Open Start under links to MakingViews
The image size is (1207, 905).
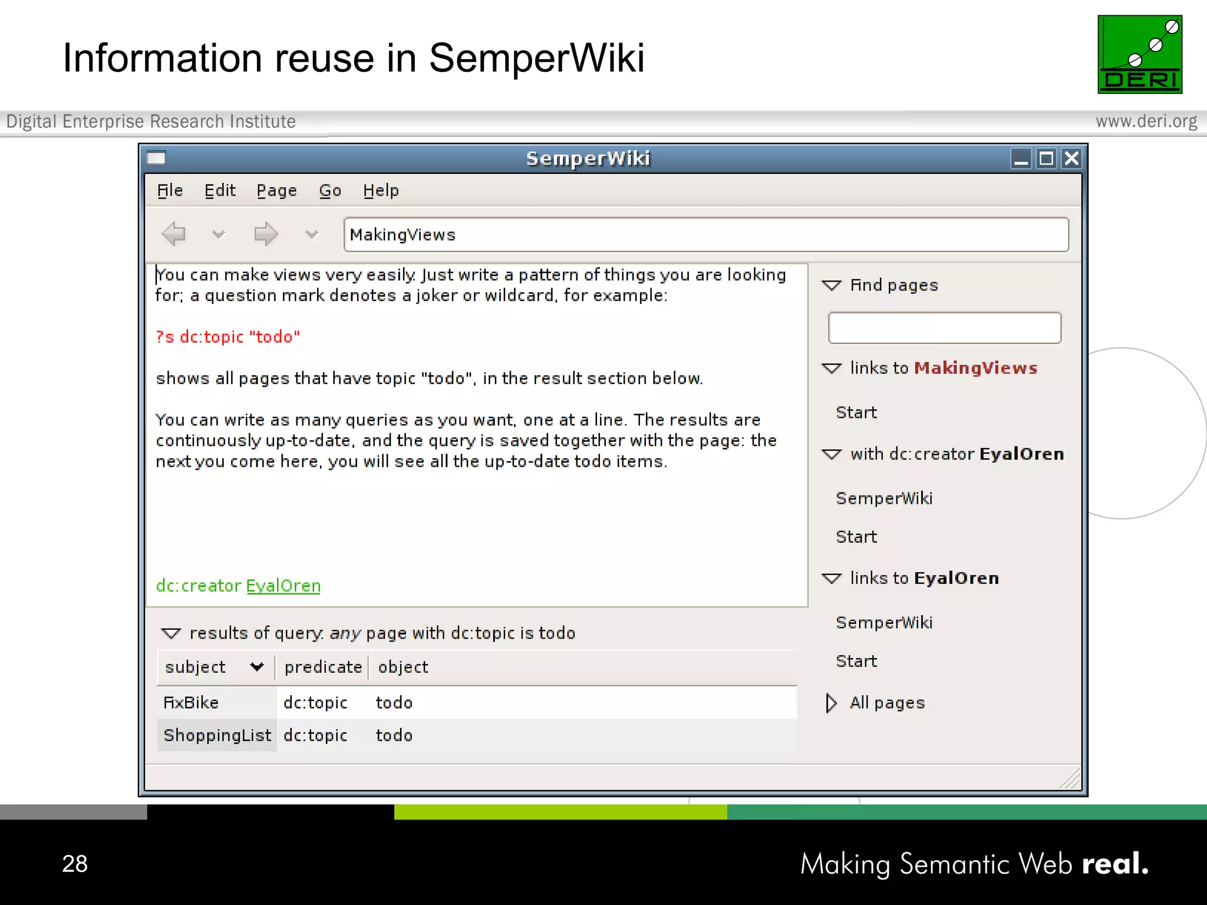tap(856, 412)
